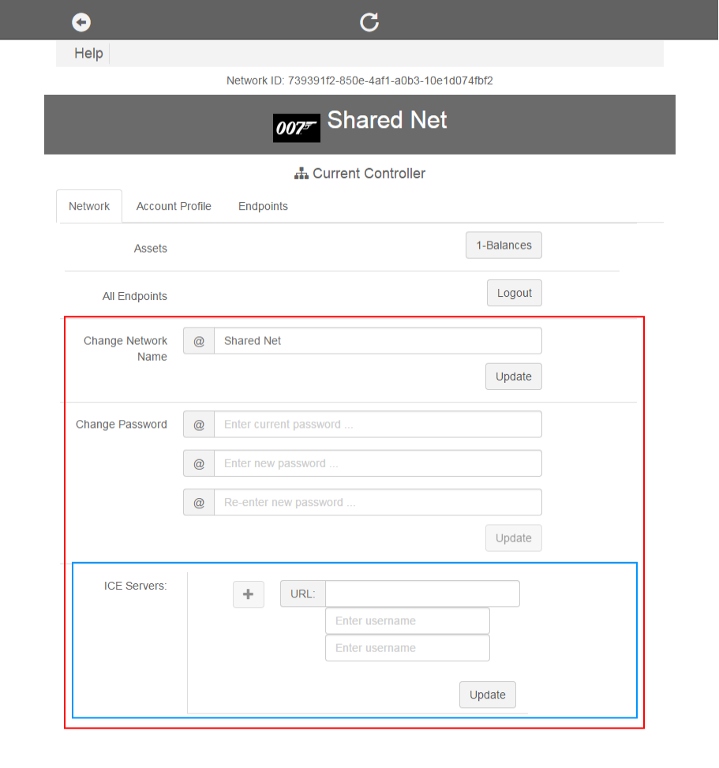
Task: Select the Enter new password field
Action: click(x=377, y=463)
